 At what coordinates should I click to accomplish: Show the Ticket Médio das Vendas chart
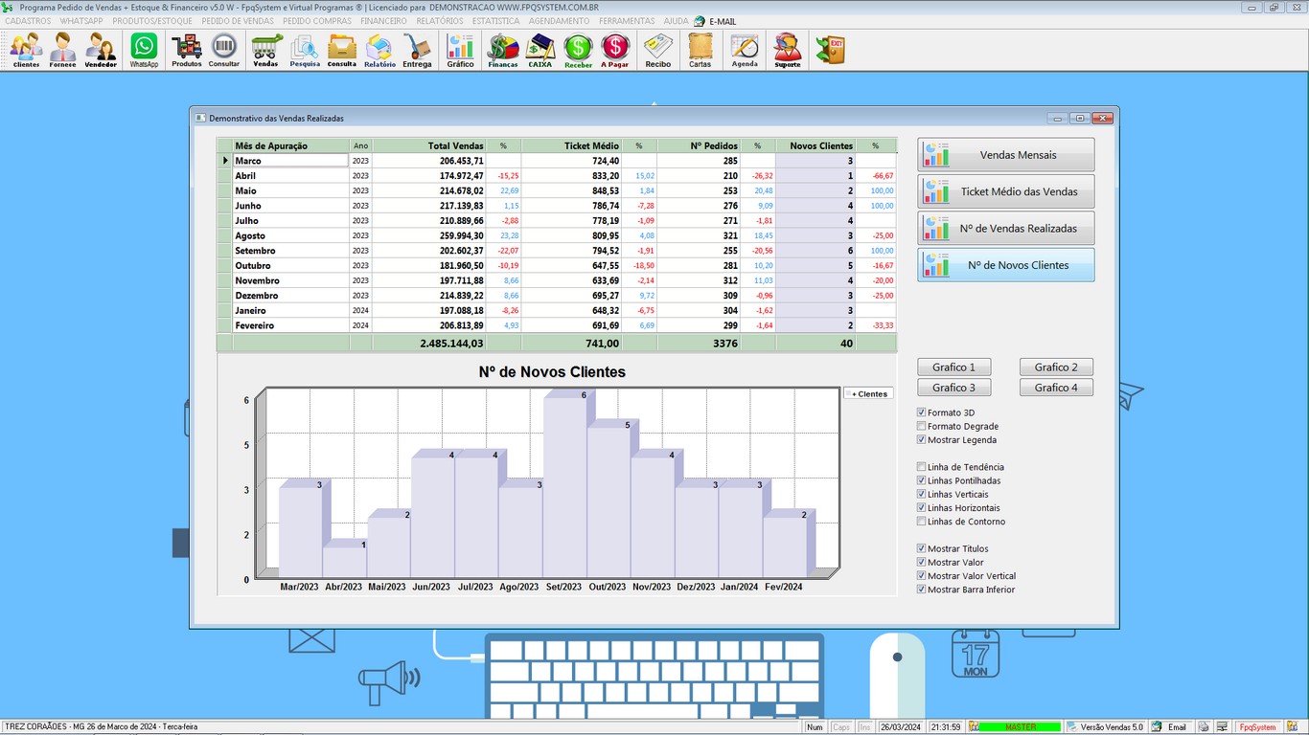tap(1005, 191)
